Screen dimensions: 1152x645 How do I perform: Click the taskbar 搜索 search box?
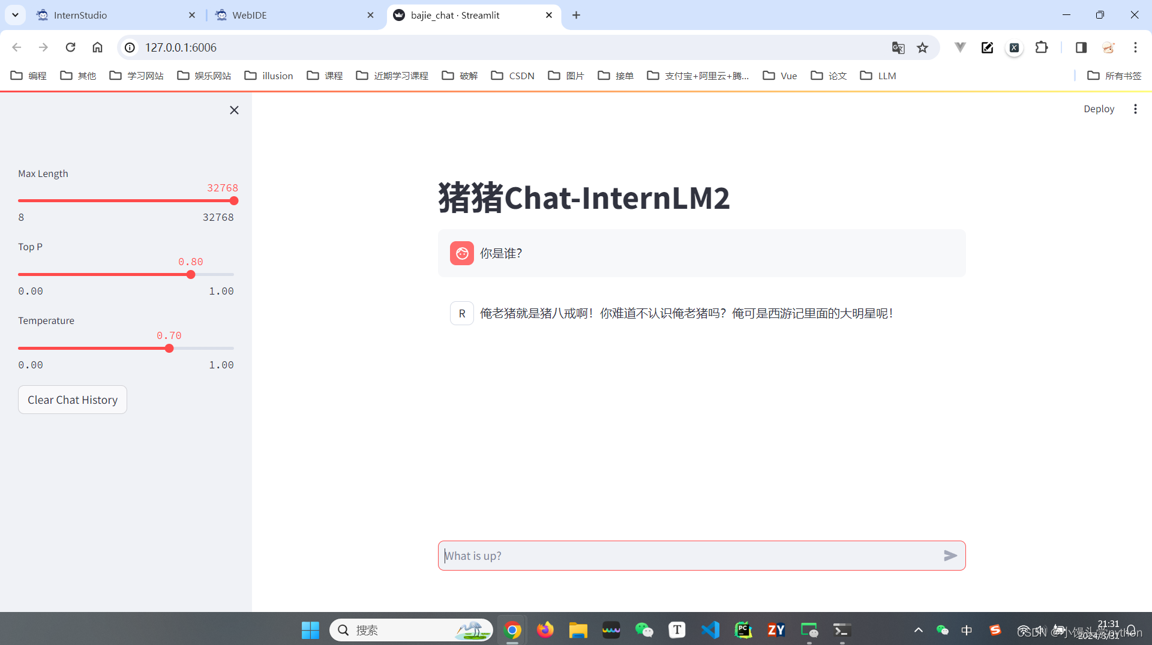coord(411,630)
